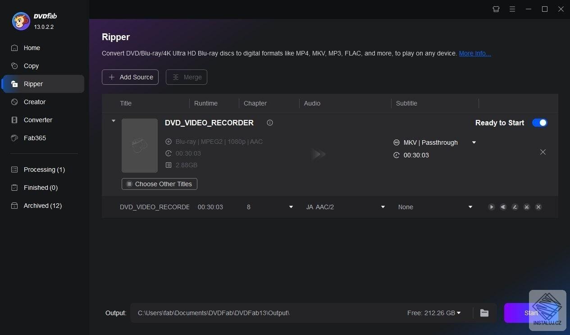The image size is (570, 335).
Task: Click the Subtitle column header
Action: tap(406, 103)
